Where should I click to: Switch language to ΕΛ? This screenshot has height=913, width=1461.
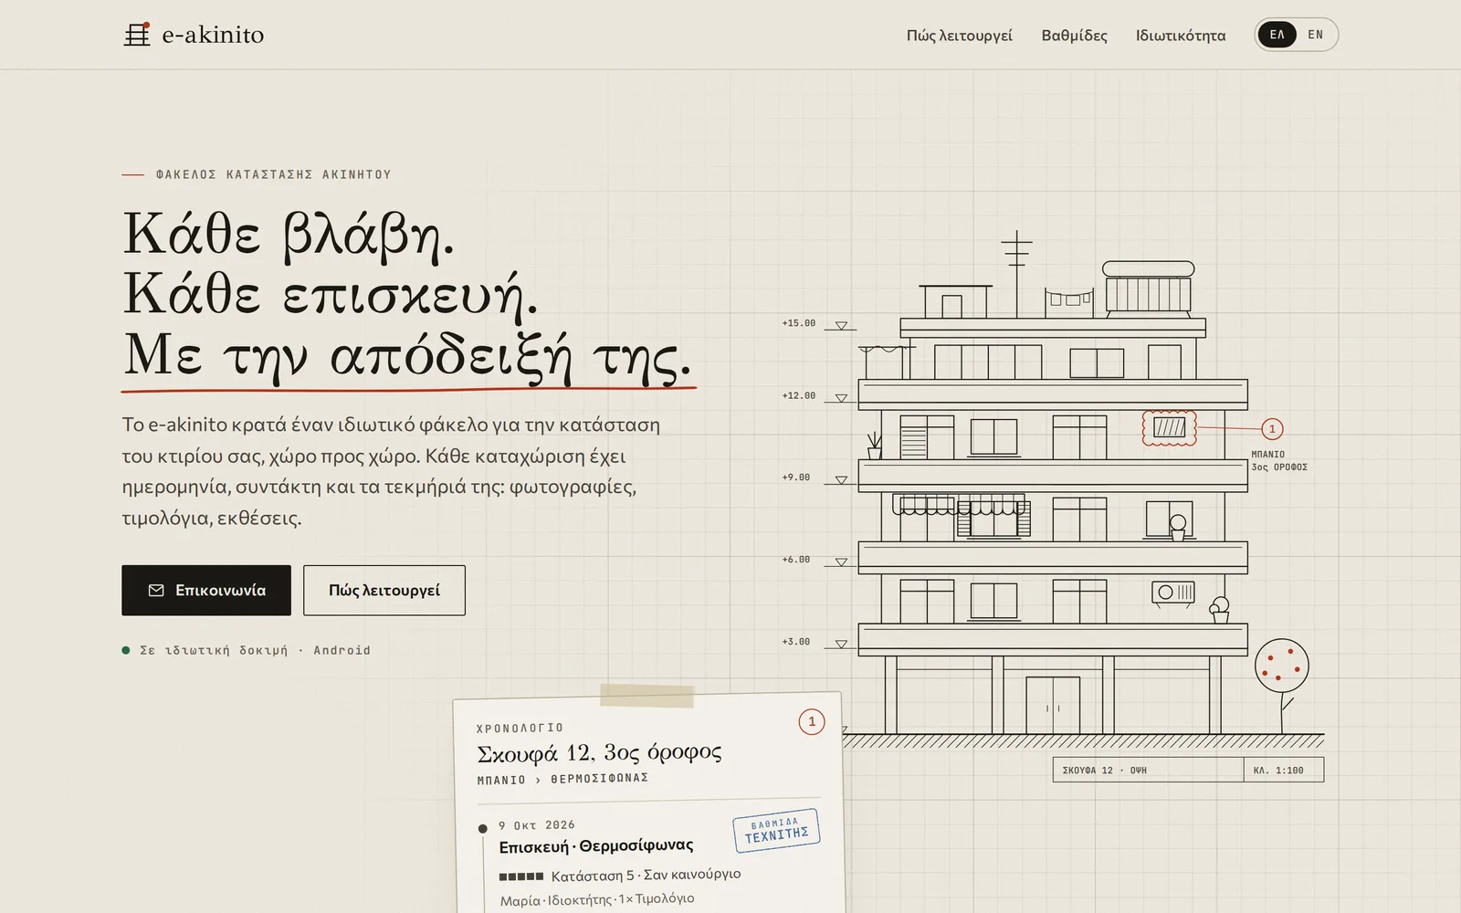point(1277,35)
